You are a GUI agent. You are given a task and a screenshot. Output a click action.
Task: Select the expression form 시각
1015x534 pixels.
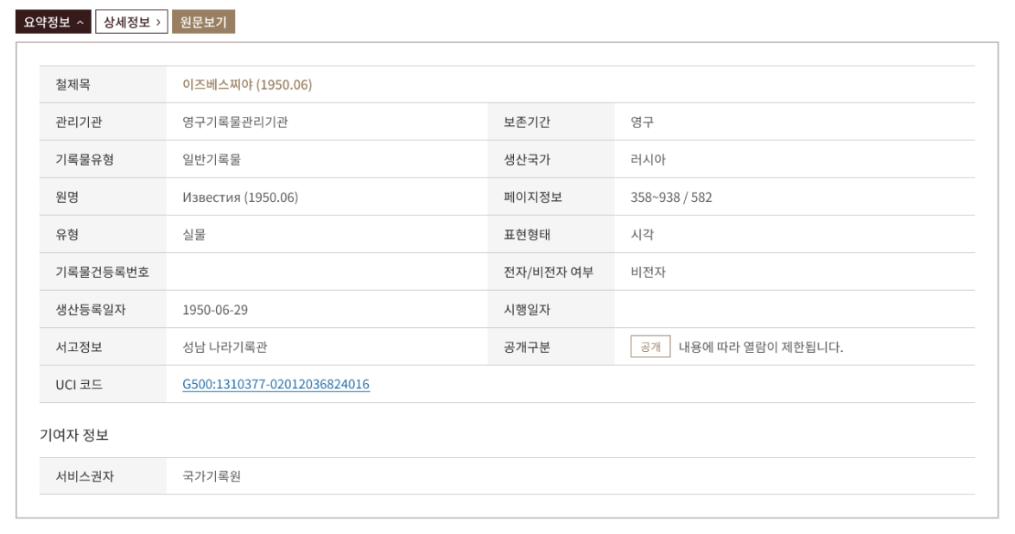pyautogui.click(x=642, y=235)
